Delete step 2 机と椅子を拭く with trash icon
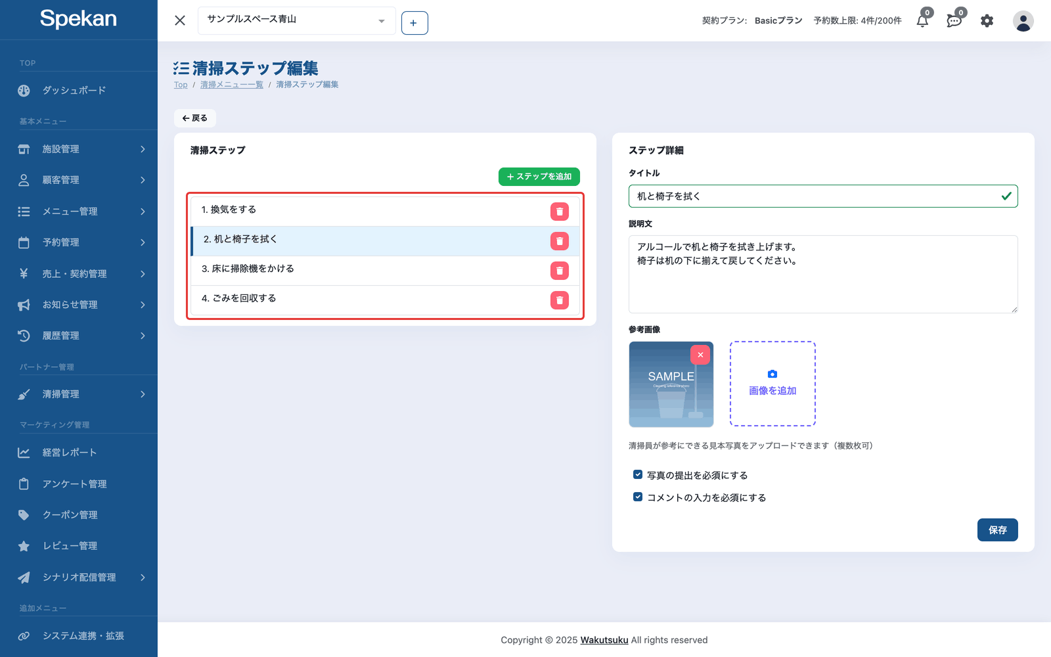Image resolution: width=1051 pixels, height=657 pixels. pos(560,241)
